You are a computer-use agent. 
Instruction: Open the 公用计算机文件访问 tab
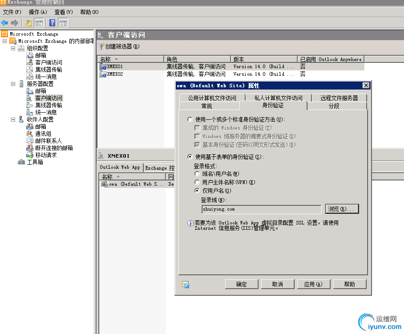click(x=212, y=98)
